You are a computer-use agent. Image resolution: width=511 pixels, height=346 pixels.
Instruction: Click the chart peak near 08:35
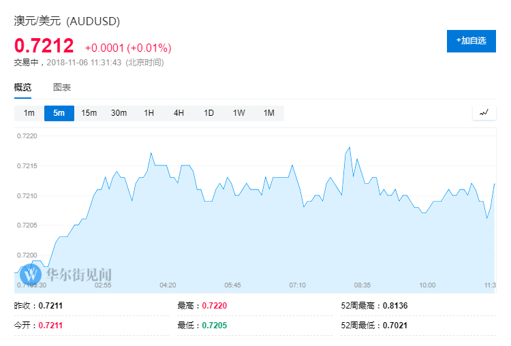click(x=350, y=147)
